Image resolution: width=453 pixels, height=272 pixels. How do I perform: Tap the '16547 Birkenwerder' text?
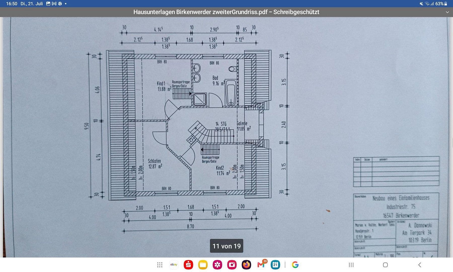[401, 215]
